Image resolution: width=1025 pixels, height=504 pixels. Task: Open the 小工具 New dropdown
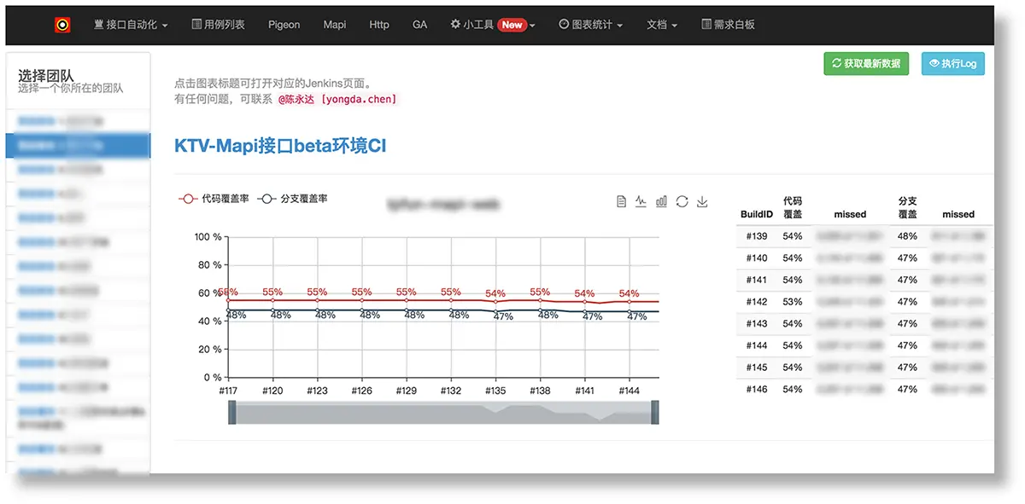[493, 25]
